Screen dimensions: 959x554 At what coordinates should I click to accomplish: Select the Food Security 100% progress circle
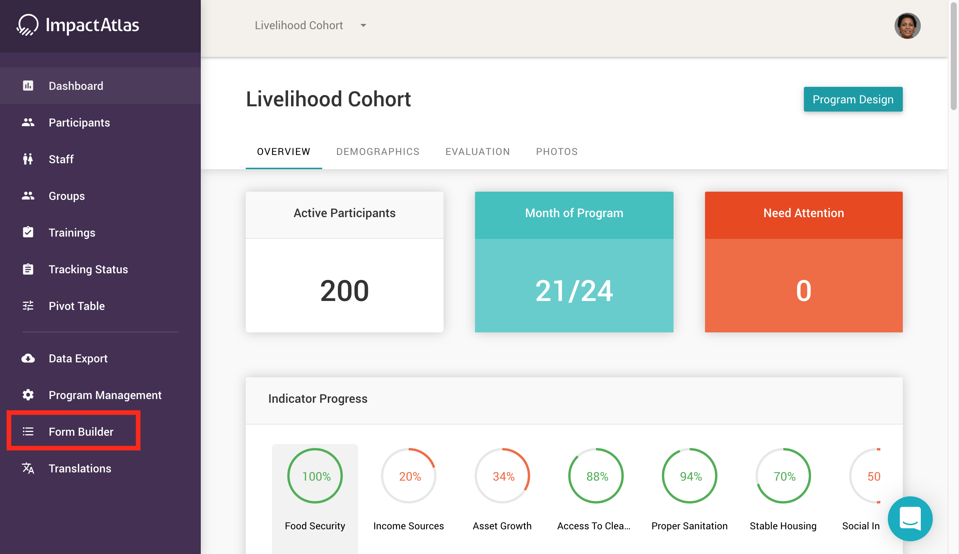[x=315, y=476]
